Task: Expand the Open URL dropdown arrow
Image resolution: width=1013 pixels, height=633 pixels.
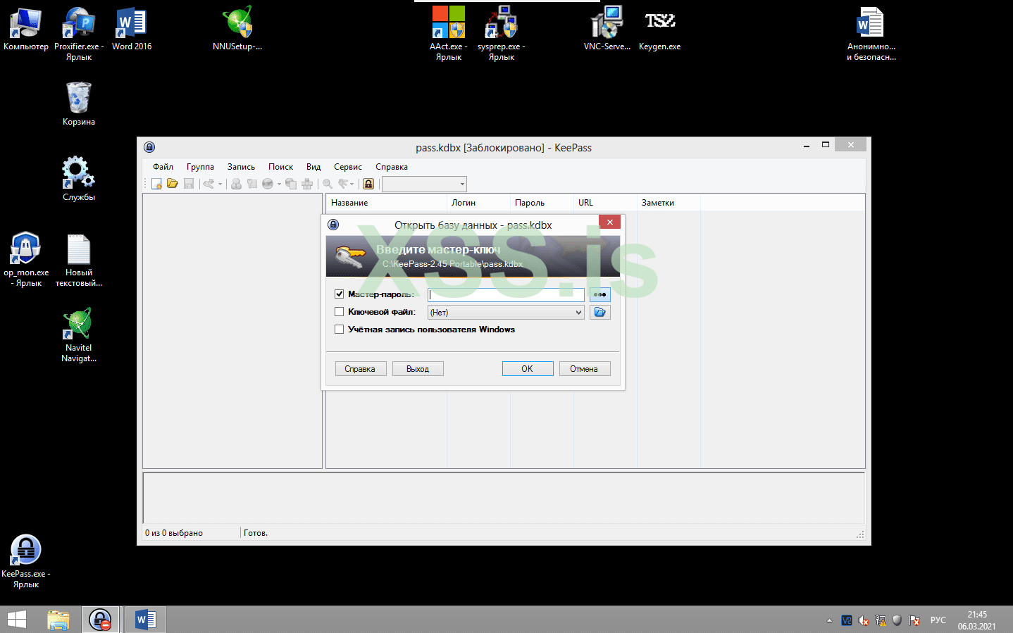Action: point(279,184)
